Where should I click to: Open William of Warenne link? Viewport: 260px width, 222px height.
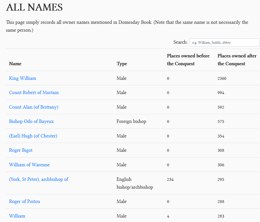click(29, 165)
